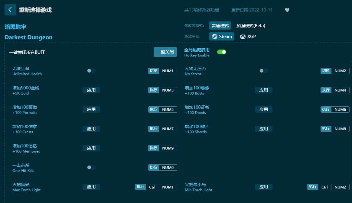
Task: Toggle One-Hit Kills switch
Action: pos(91,167)
